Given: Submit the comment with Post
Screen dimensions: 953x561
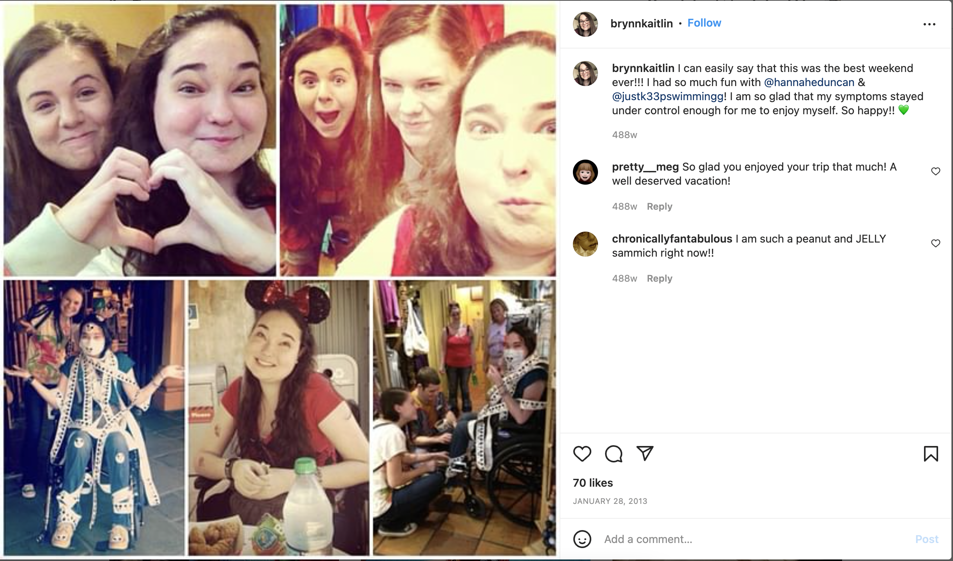Looking at the screenshot, I should 927,539.
